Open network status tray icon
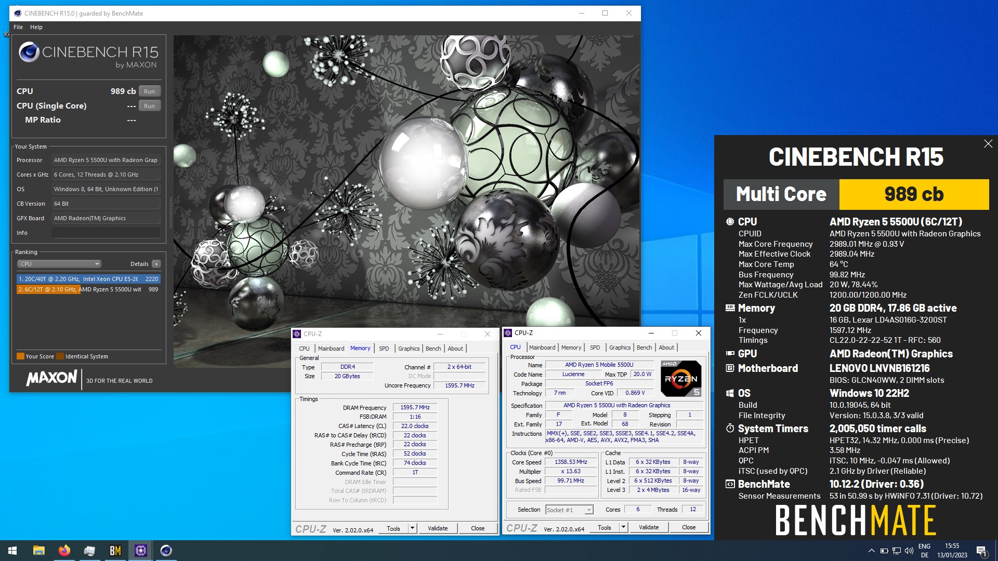 pyautogui.click(x=896, y=551)
